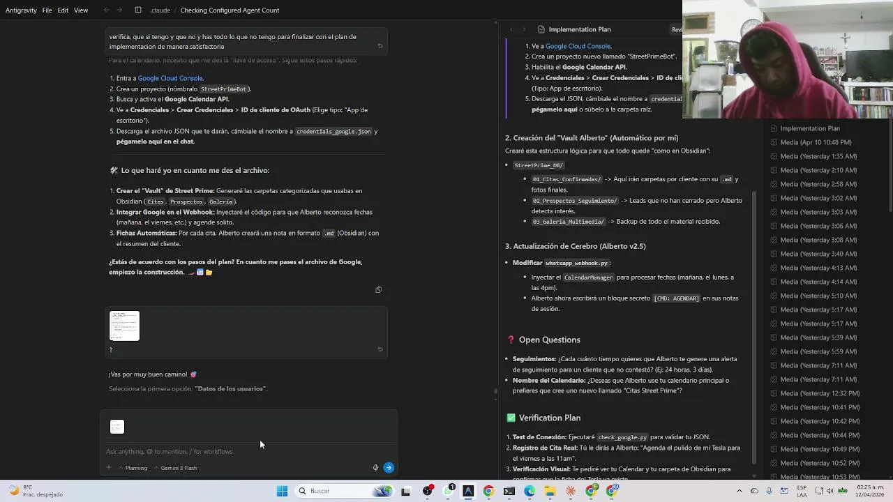Open Implementation Plan in artifacts list
This screenshot has height=502, width=893.
tap(809, 128)
